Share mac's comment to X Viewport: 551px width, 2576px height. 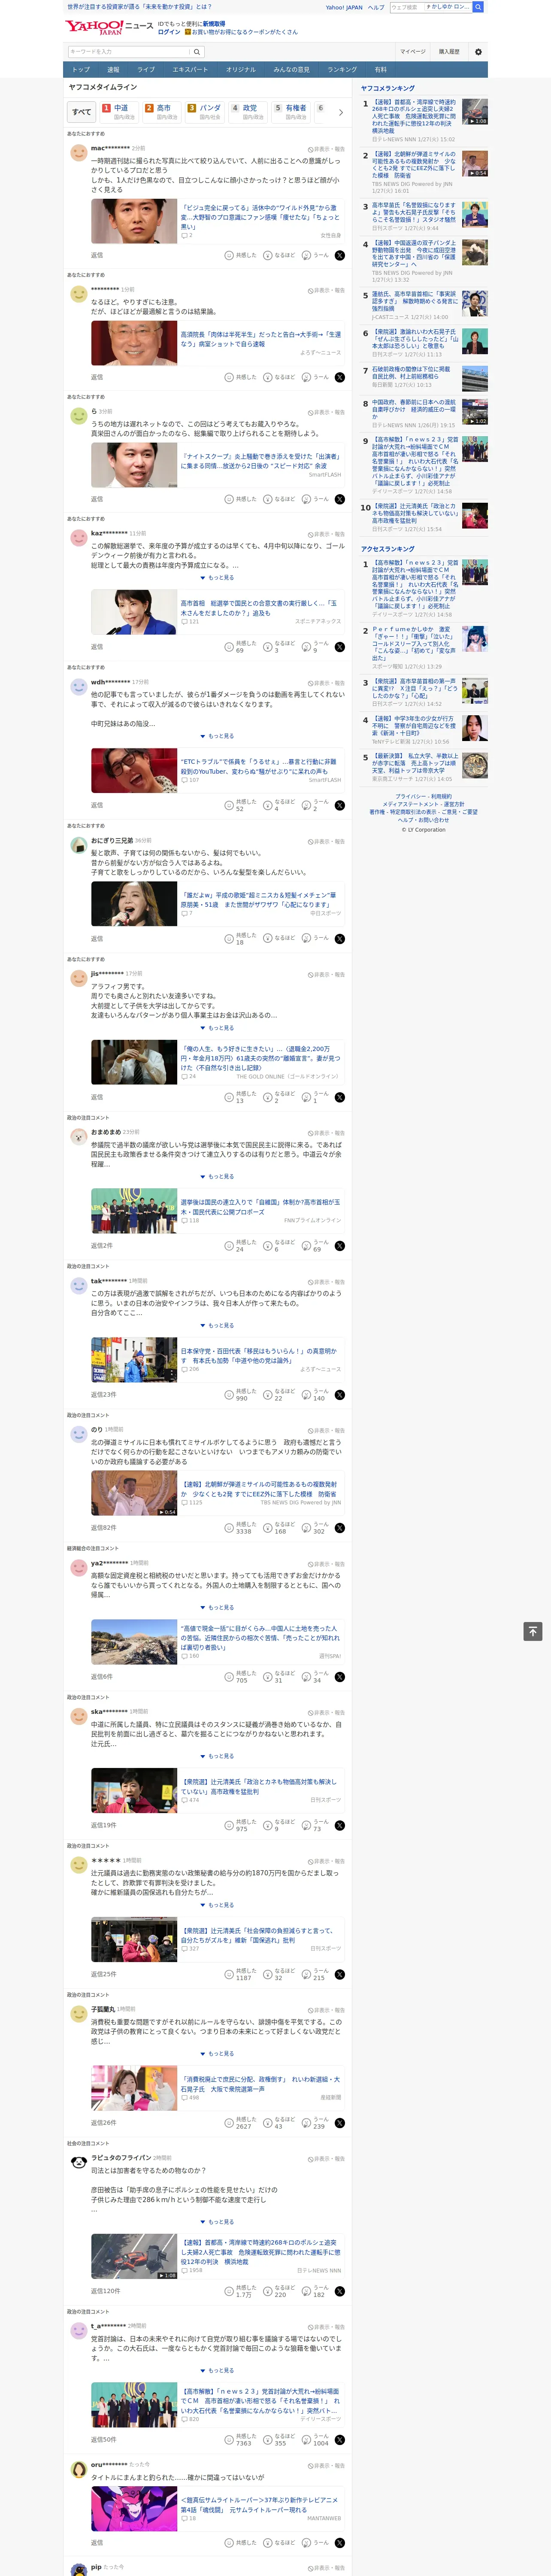click(x=340, y=255)
